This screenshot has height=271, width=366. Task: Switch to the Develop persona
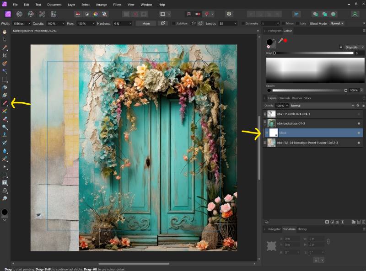(31, 14)
